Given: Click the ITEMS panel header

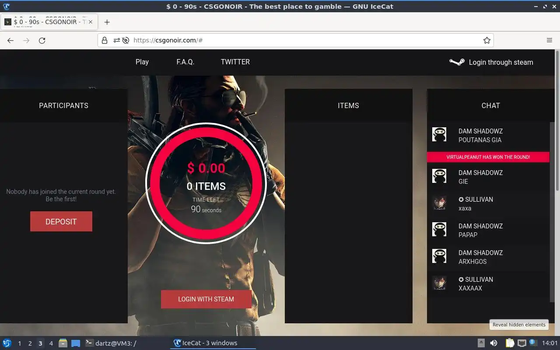Looking at the screenshot, I should [348, 105].
